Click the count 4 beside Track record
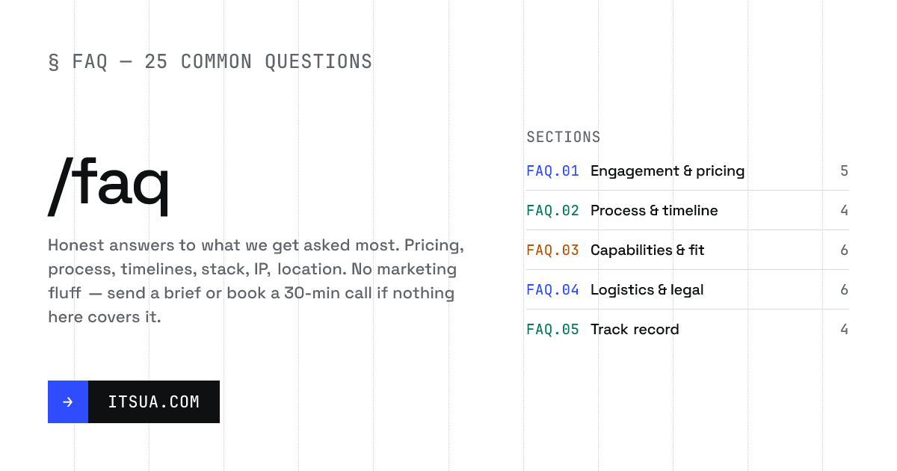 click(x=844, y=330)
